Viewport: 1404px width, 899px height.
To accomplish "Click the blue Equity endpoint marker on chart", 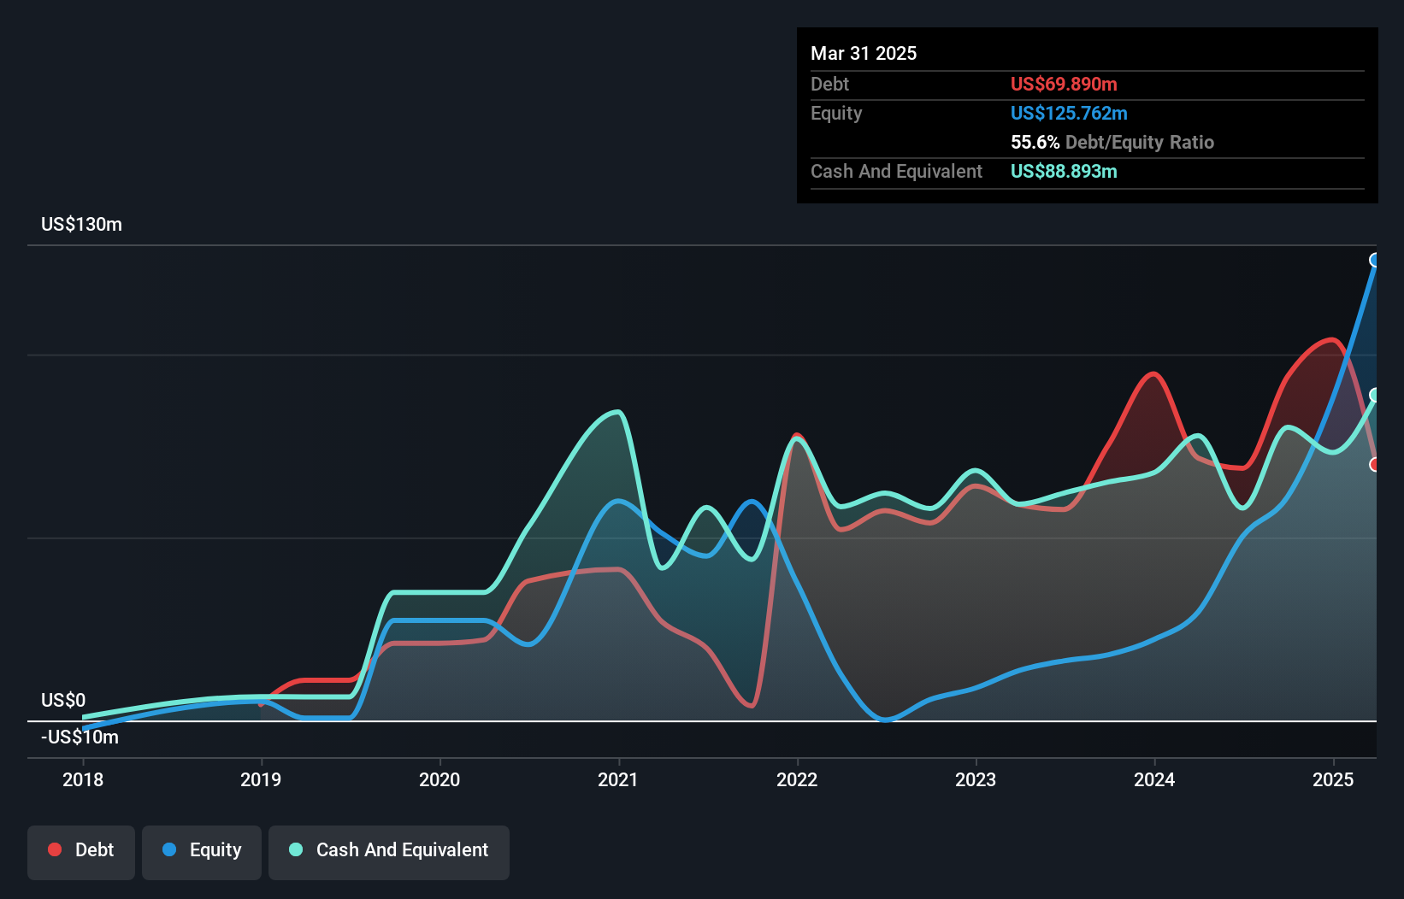I will pos(1375,260).
